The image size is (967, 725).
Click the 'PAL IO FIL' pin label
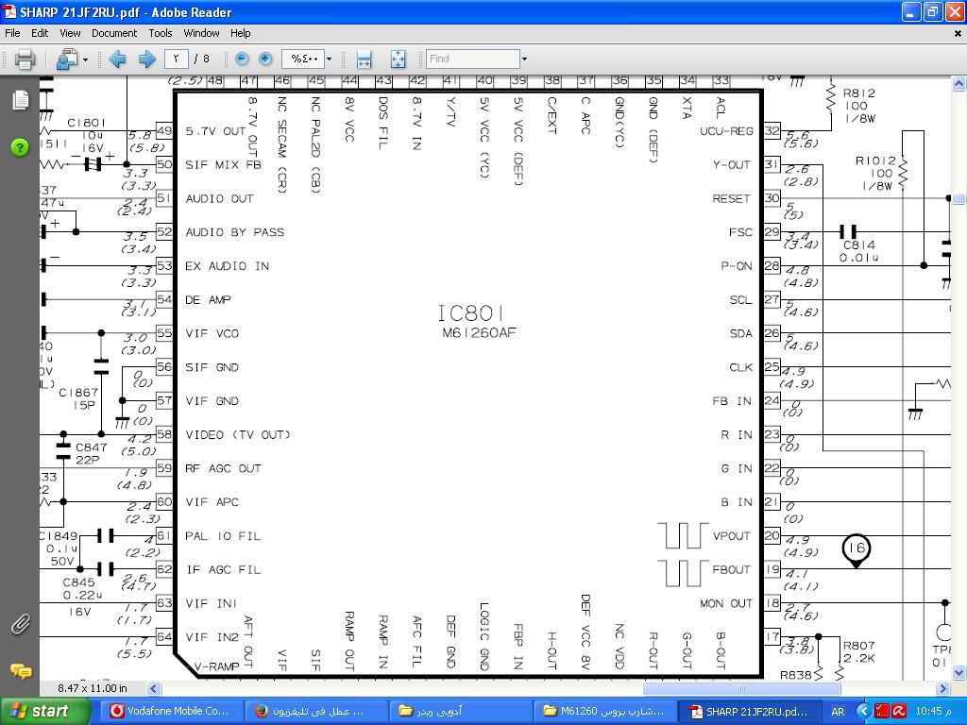(x=223, y=536)
